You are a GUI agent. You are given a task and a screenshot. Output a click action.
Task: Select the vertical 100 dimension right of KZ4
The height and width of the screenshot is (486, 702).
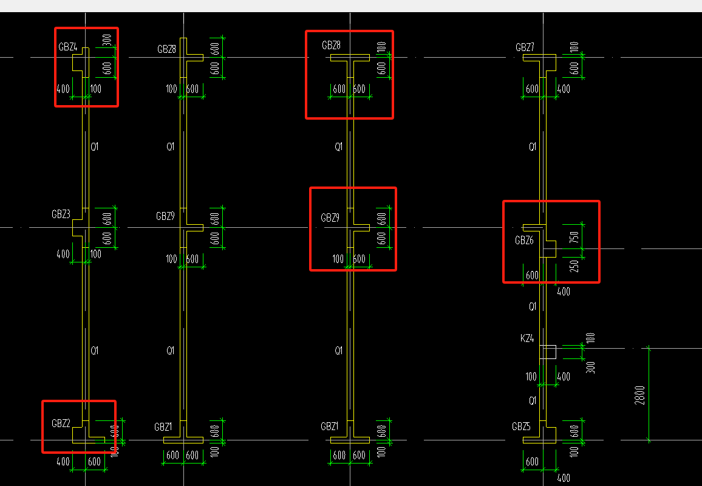click(x=590, y=338)
